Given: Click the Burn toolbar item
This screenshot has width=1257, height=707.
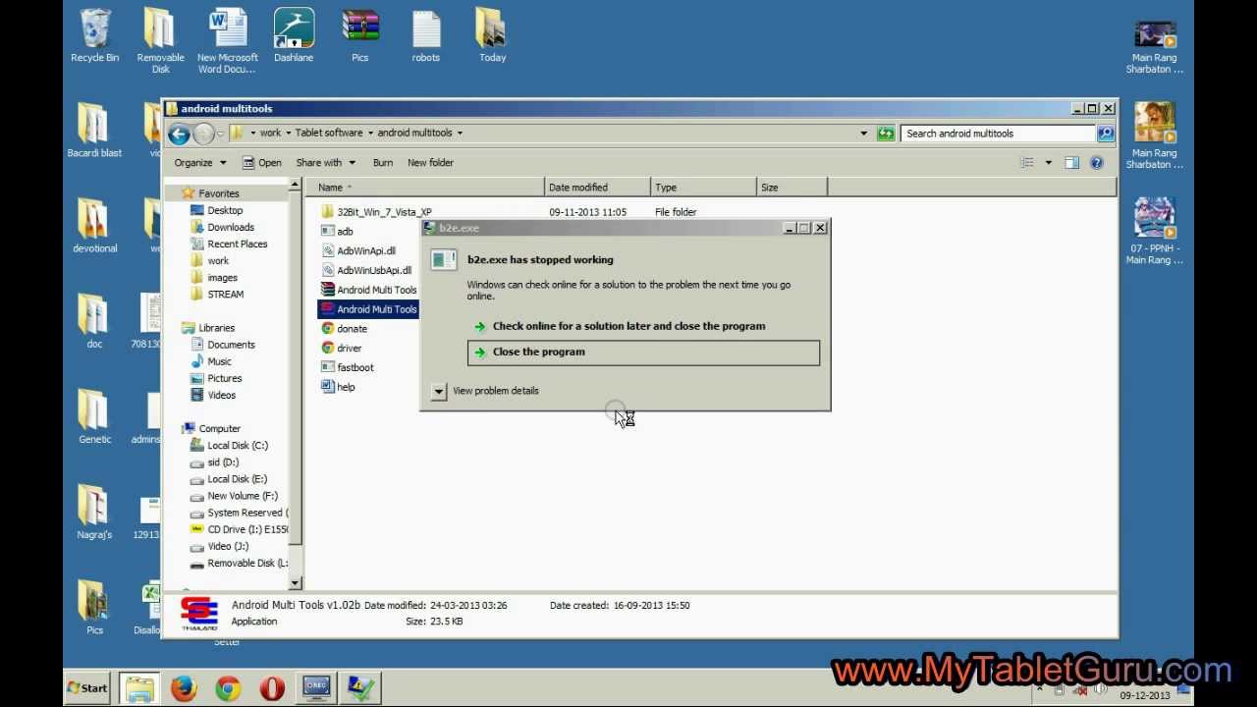Looking at the screenshot, I should (x=383, y=163).
